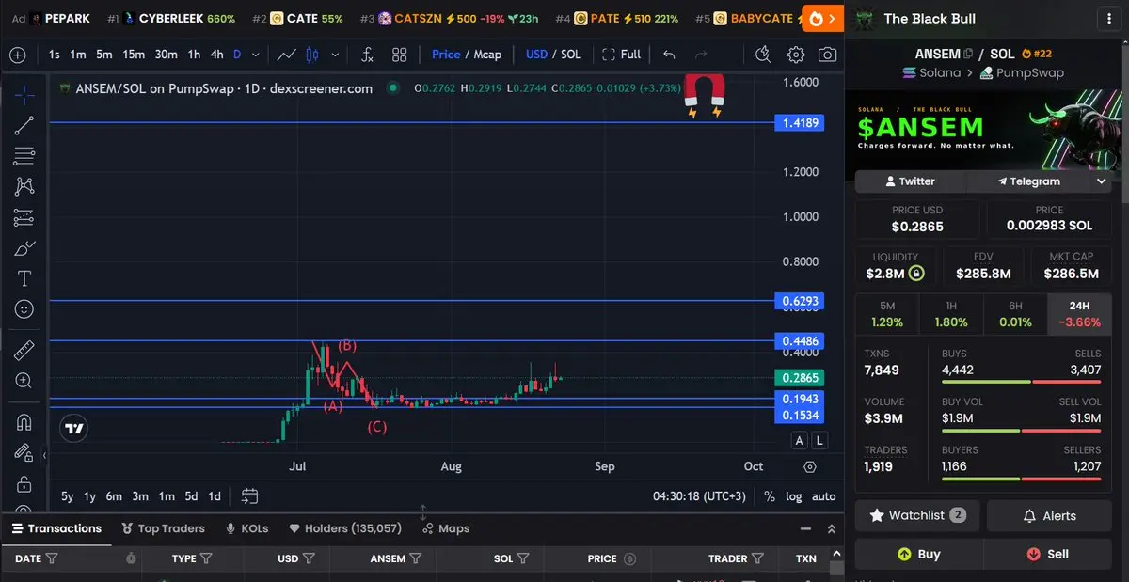Open the Telegram link
The image size is (1129, 582).
1028,181
